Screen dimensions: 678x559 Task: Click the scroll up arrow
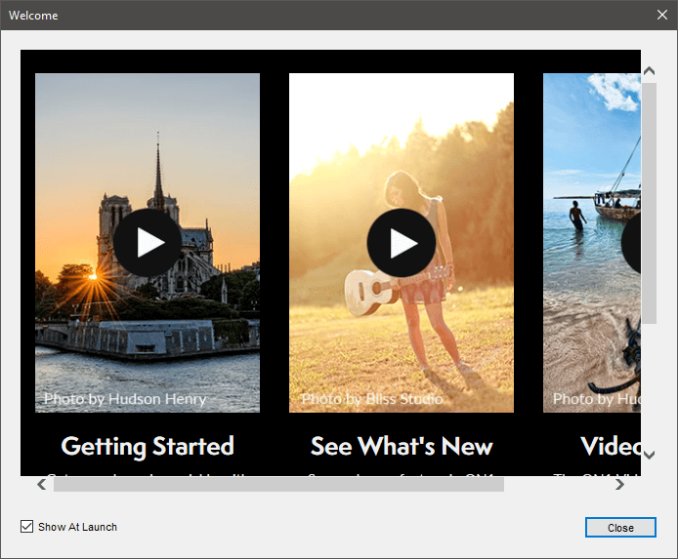coord(649,71)
